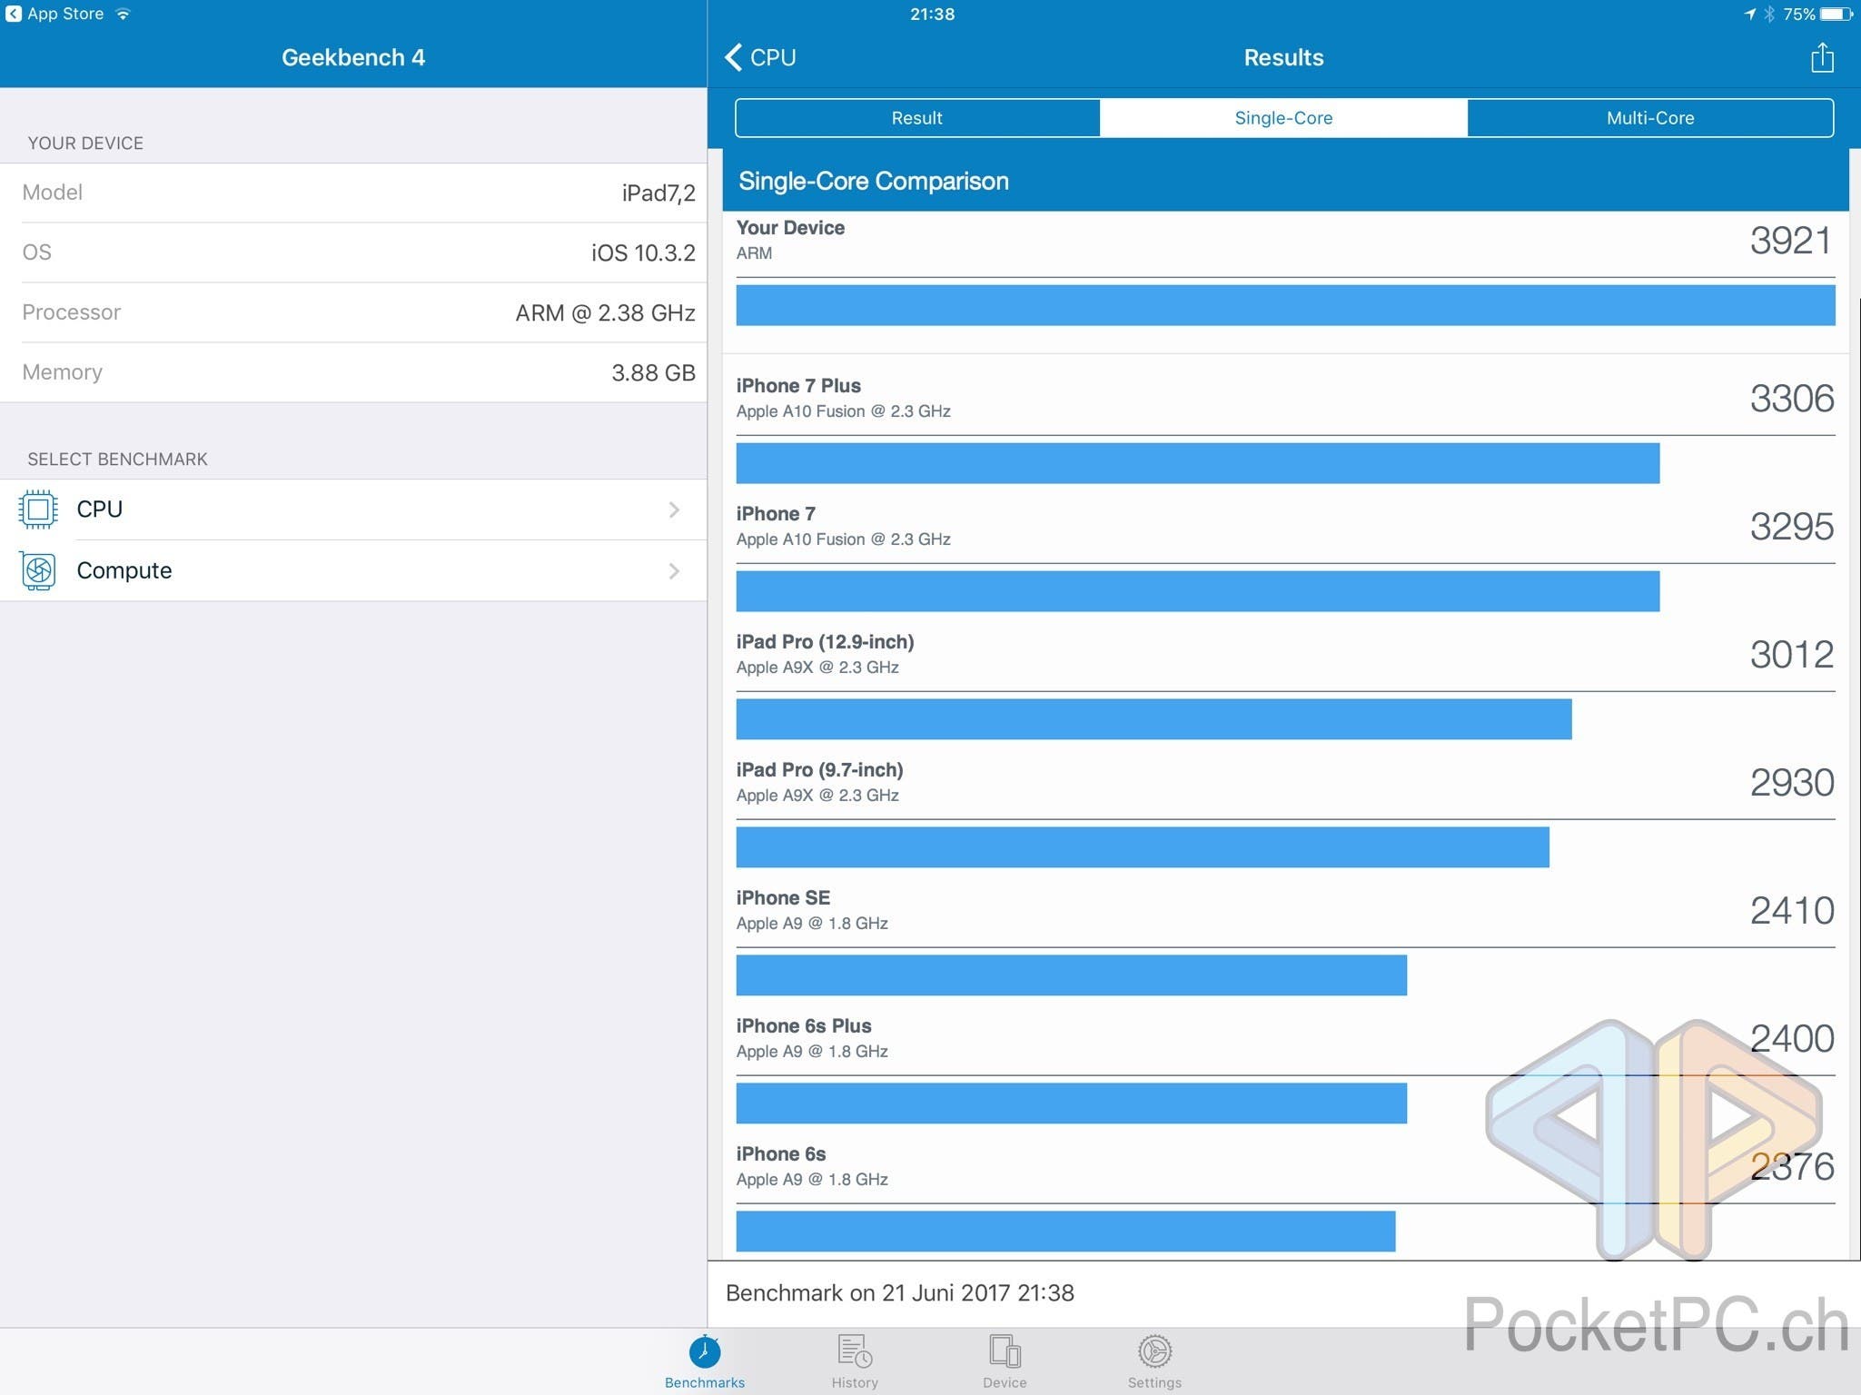Tap the iPhone 7 score bar
Screen dimensions: 1861x1395
coord(1197,591)
